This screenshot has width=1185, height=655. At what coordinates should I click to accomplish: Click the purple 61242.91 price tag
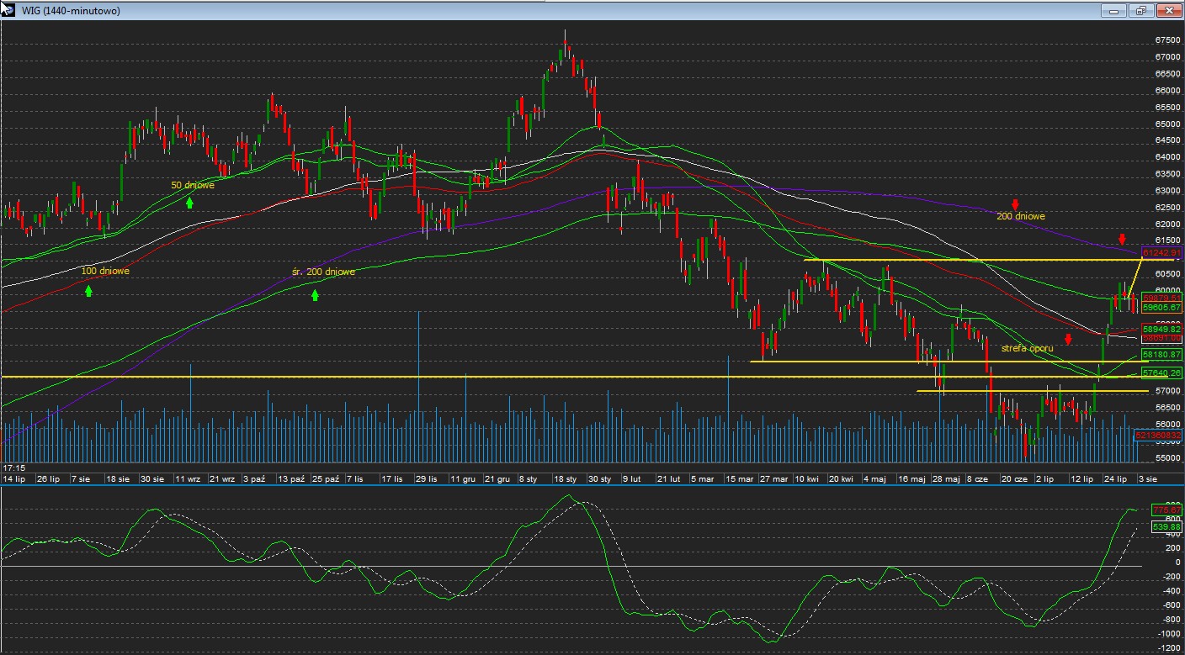pos(1161,252)
